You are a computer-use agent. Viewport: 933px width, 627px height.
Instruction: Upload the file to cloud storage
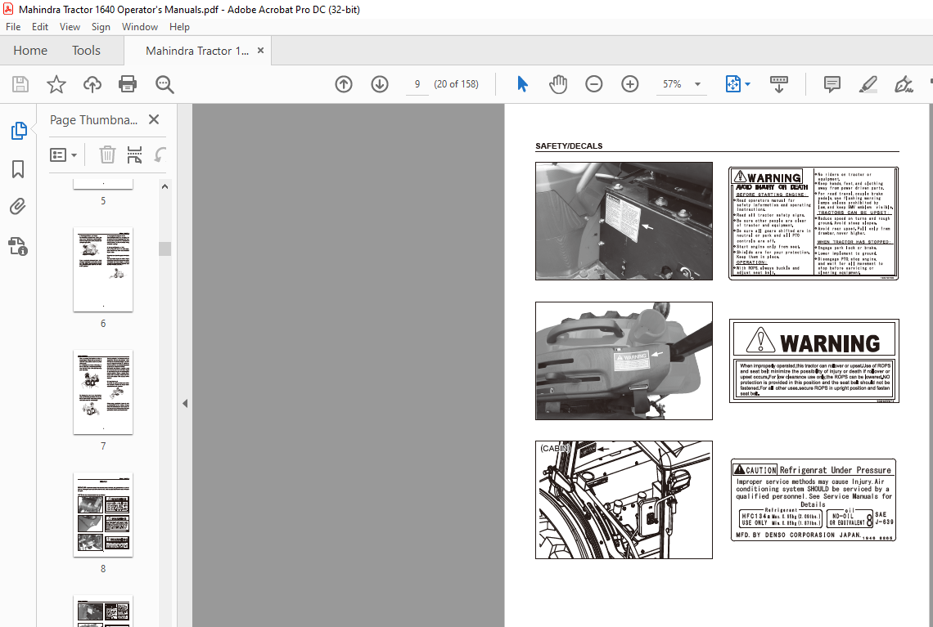(x=92, y=84)
